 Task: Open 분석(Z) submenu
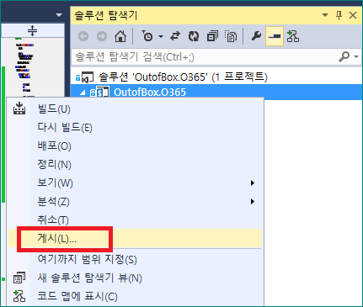(135, 202)
